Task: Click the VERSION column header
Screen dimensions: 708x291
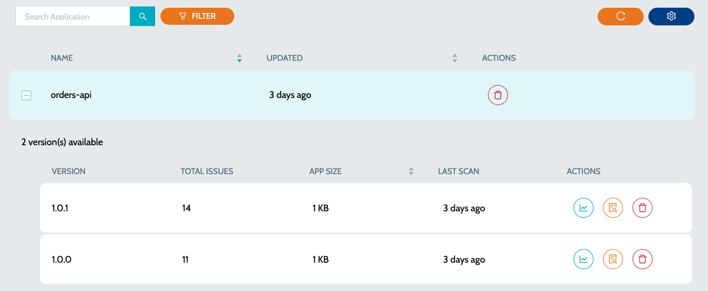Action: coord(68,171)
